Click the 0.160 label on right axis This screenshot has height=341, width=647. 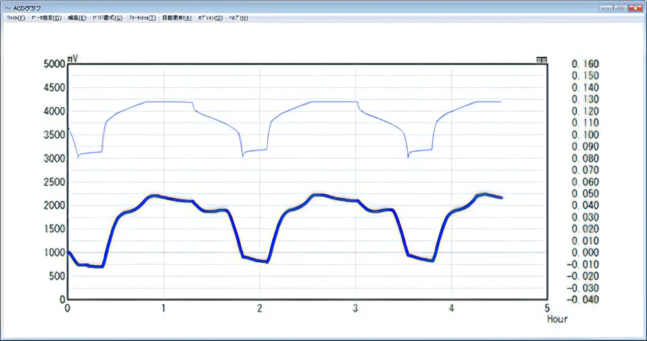click(585, 64)
